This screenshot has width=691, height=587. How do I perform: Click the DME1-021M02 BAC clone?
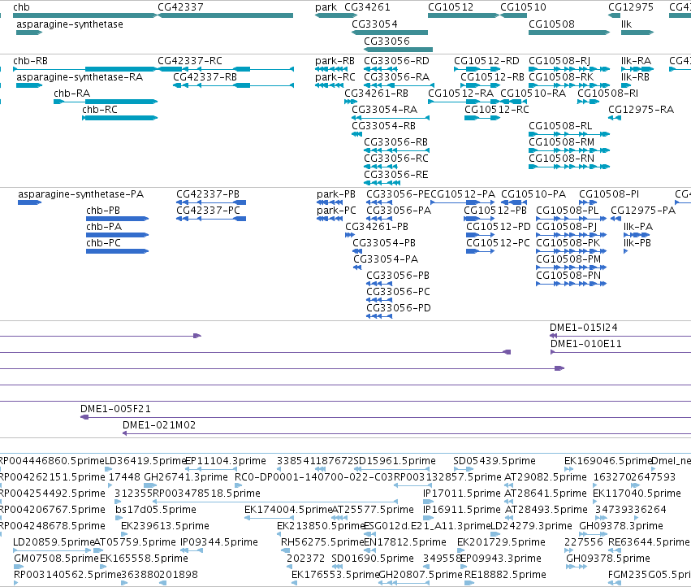click(407, 433)
